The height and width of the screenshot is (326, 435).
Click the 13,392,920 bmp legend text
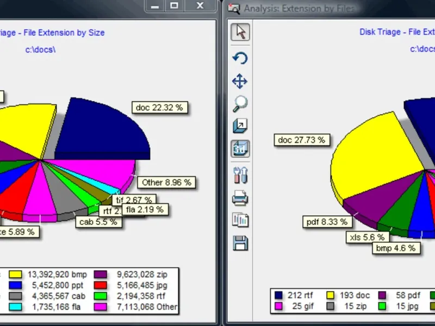coord(57,274)
